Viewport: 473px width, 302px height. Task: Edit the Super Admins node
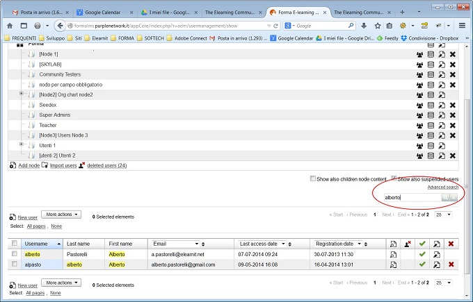point(441,115)
